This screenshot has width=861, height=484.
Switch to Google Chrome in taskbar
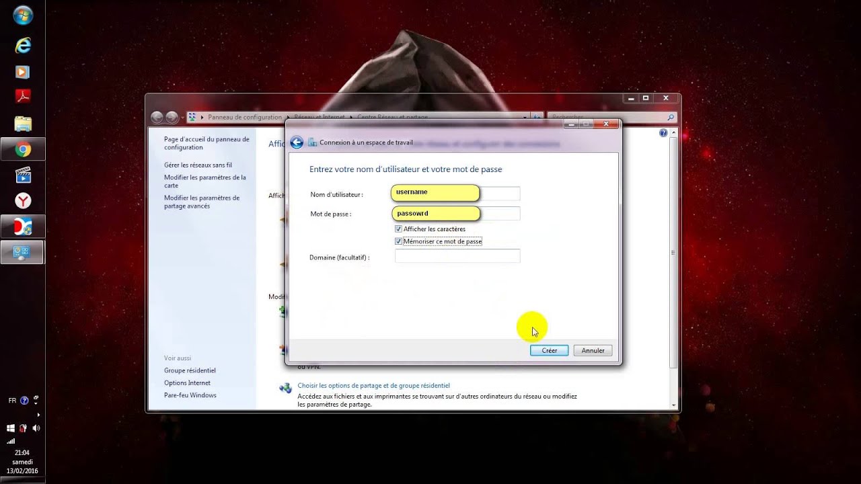tap(23, 149)
